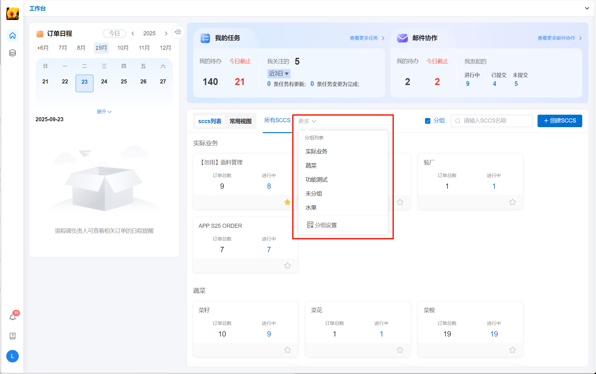Click the 分组设置 settings option

point(322,225)
